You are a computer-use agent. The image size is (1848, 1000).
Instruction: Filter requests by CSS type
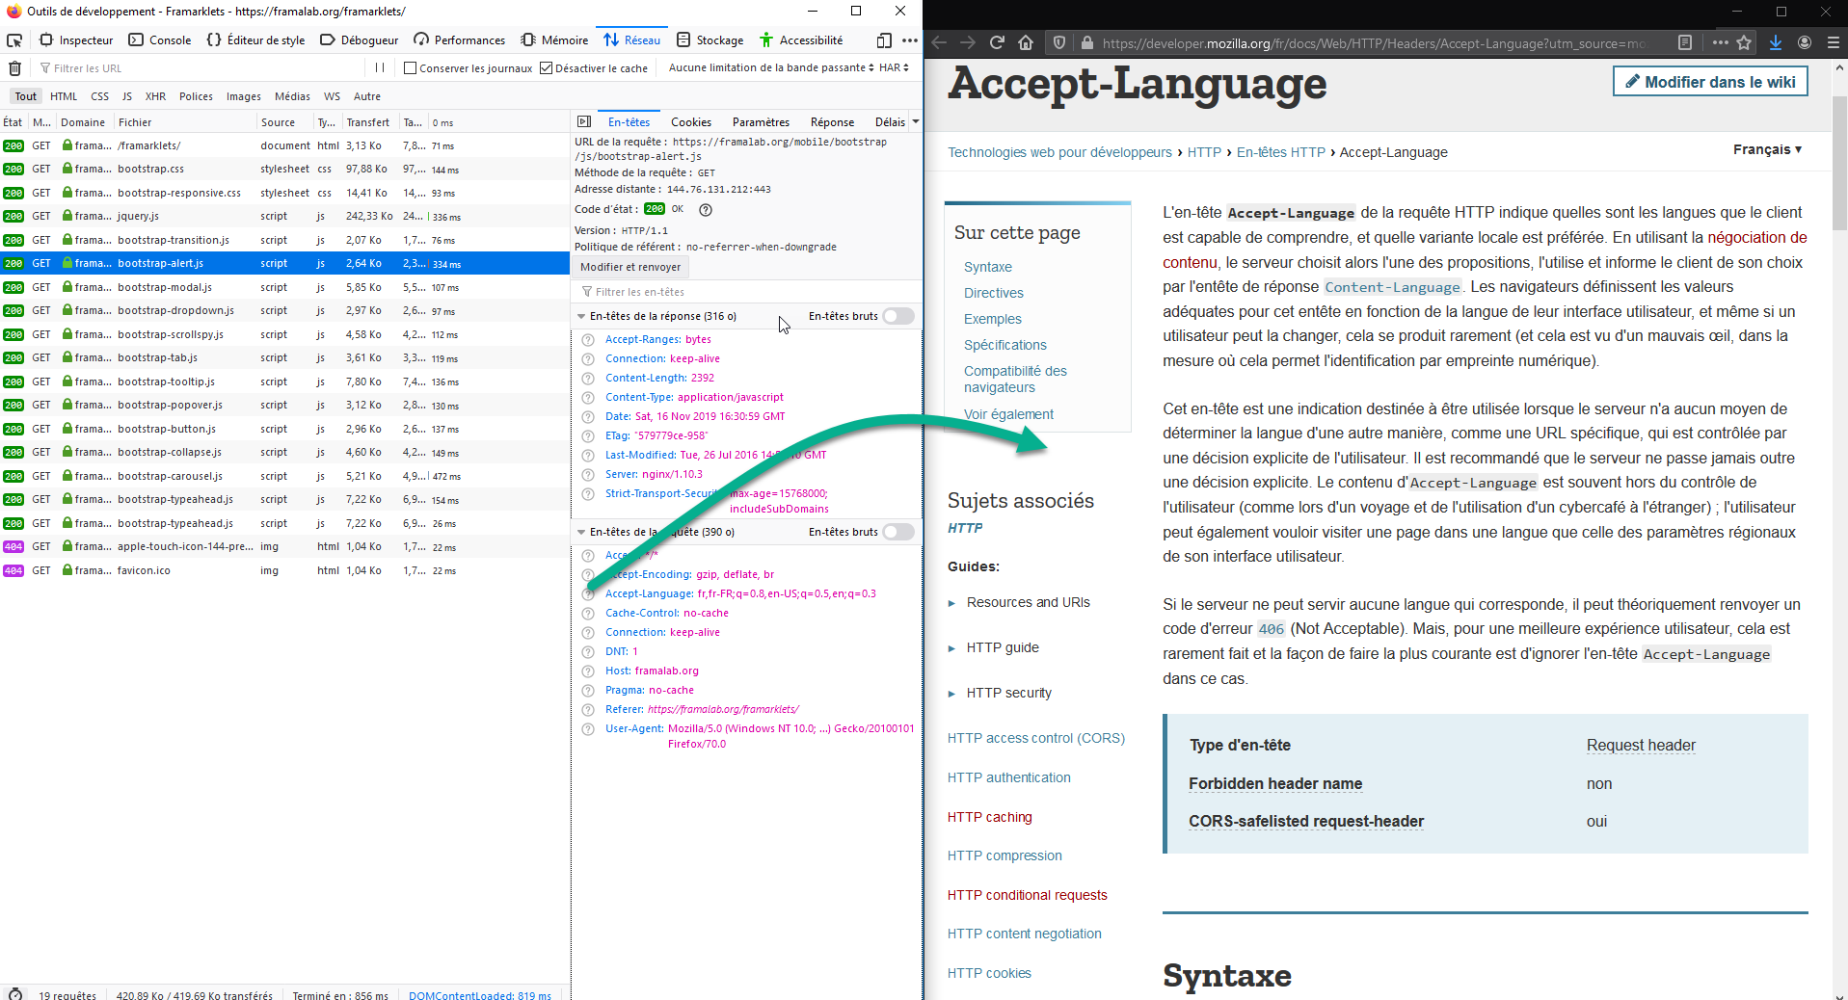point(99,96)
